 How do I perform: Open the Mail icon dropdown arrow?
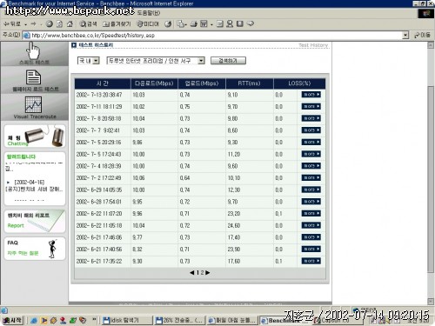coord(186,24)
